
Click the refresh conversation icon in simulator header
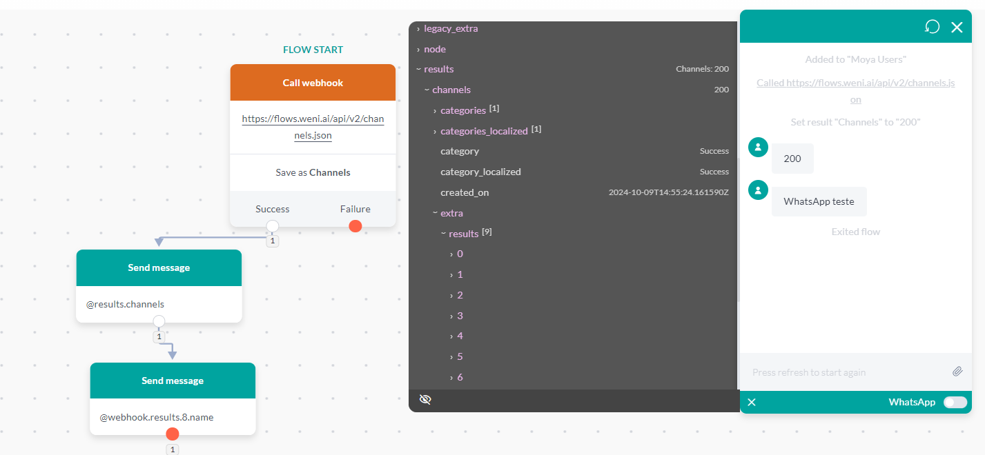coord(932,26)
